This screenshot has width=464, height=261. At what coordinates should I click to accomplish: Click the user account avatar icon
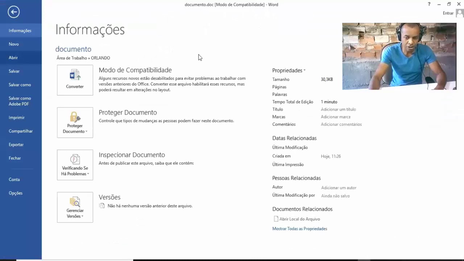[x=460, y=13]
